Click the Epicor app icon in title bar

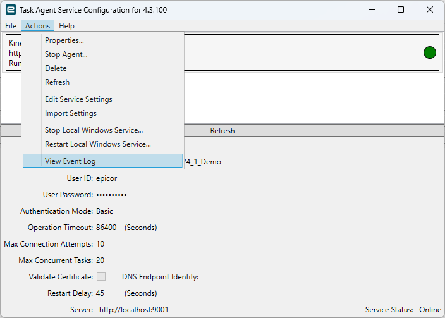coord(9,10)
